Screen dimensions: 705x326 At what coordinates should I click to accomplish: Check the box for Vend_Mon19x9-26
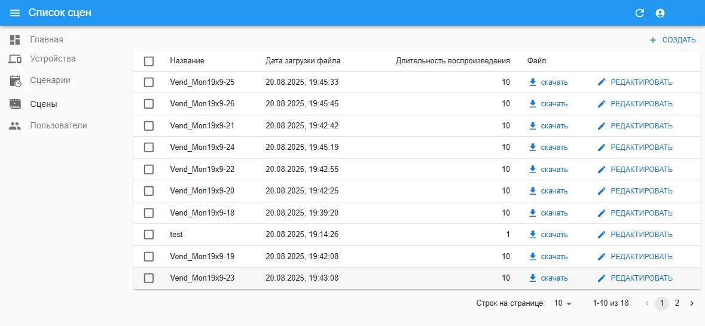[x=149, y=104]
